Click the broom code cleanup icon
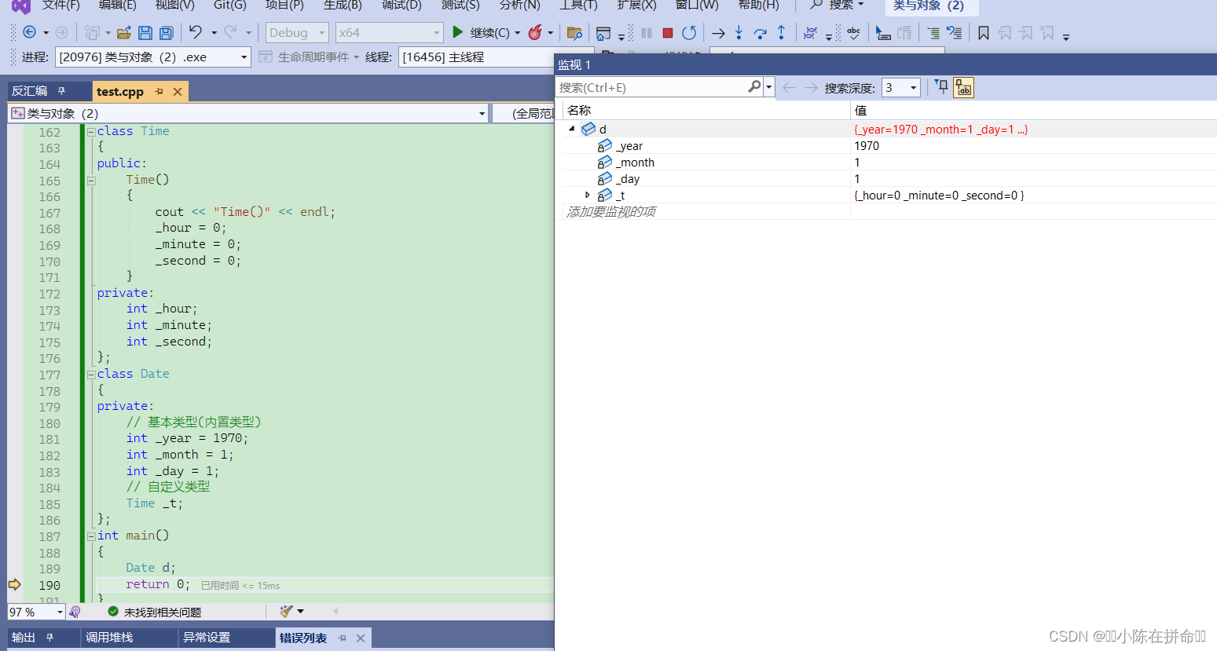Image resolution: width=1217 pixels, height=651 pixels. [287, 611]
